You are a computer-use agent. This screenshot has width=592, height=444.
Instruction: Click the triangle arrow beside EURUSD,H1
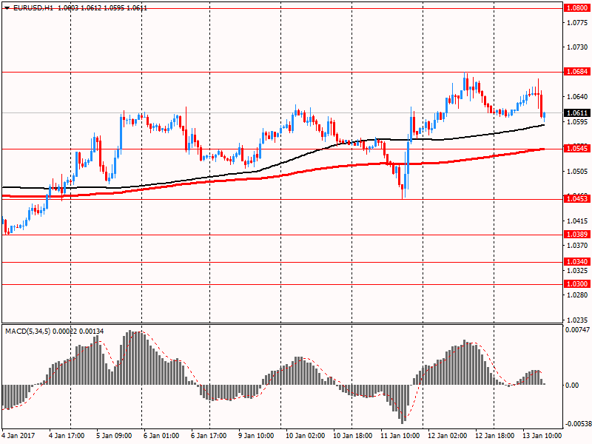[x=7, y=7]
